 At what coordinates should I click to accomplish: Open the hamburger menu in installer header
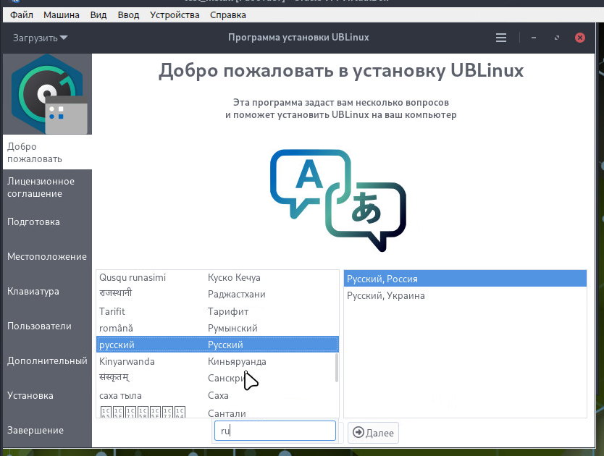click(500, 38)
